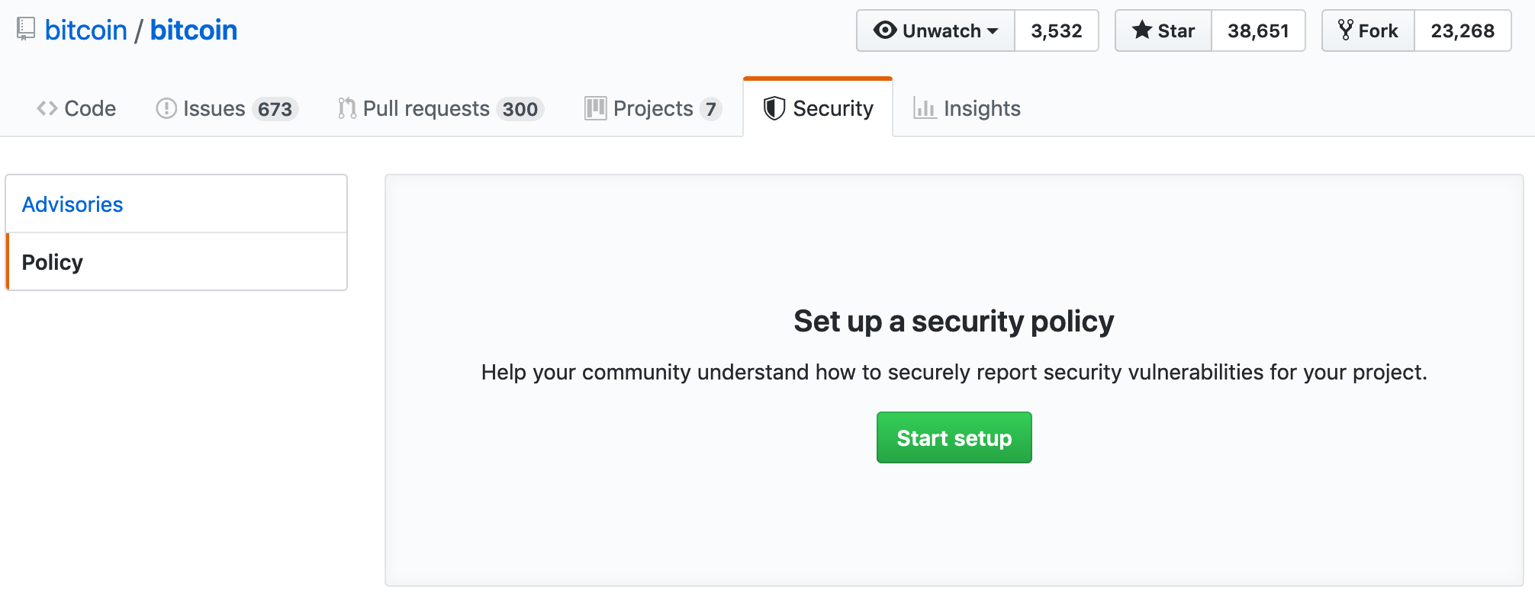This screenshot has height=599, width=1535.
Task: Select Advisories in the sidebar
Action: pyautogui.click(x=72, y=204)
